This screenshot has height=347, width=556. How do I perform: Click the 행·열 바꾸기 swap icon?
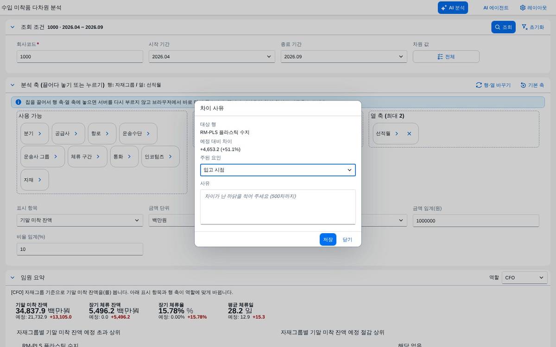[x=479, y=85]
